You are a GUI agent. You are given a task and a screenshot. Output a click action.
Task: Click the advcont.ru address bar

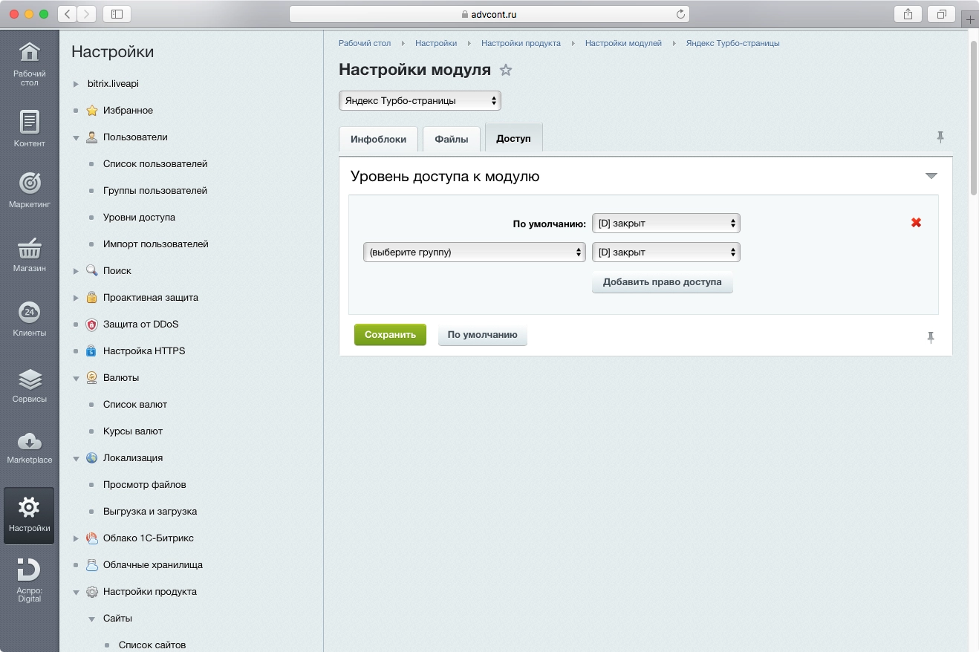pos(489,14)
